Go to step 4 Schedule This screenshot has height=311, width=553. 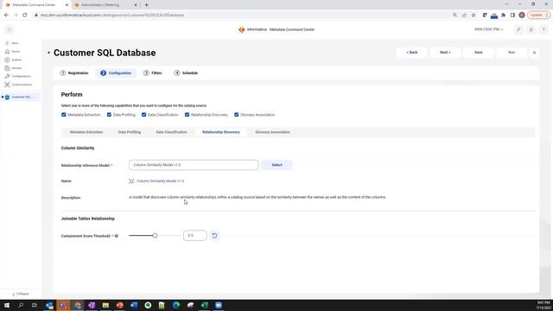[186, 73]
